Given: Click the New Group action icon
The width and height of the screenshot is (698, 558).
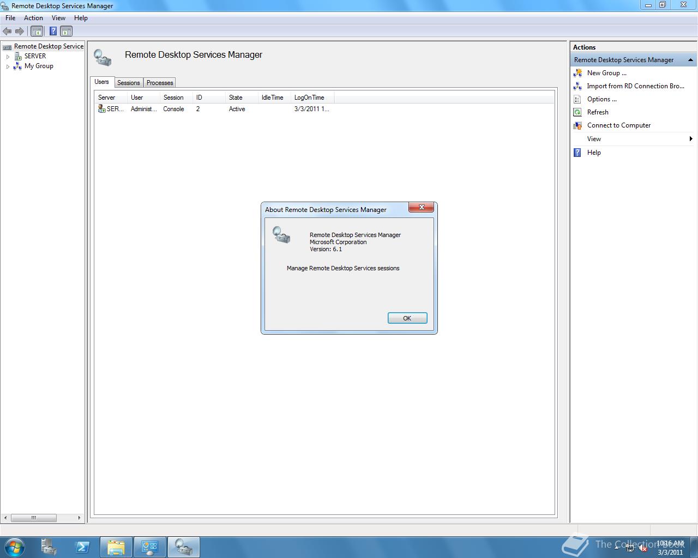Looking at the screenshot, I should click(577, 73).
